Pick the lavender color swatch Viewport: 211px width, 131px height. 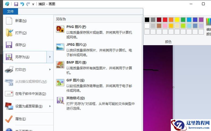pos(201,26)
